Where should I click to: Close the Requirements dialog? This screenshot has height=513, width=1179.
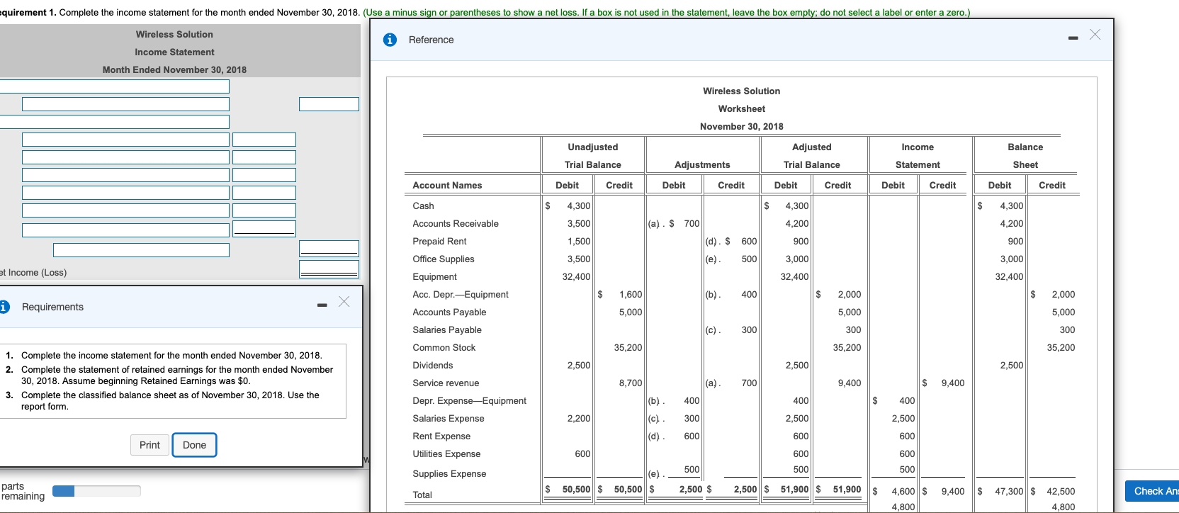click(344, 301)
